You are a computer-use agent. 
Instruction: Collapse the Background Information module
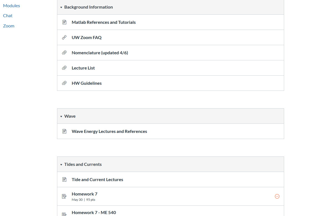(x=61, y=7)
